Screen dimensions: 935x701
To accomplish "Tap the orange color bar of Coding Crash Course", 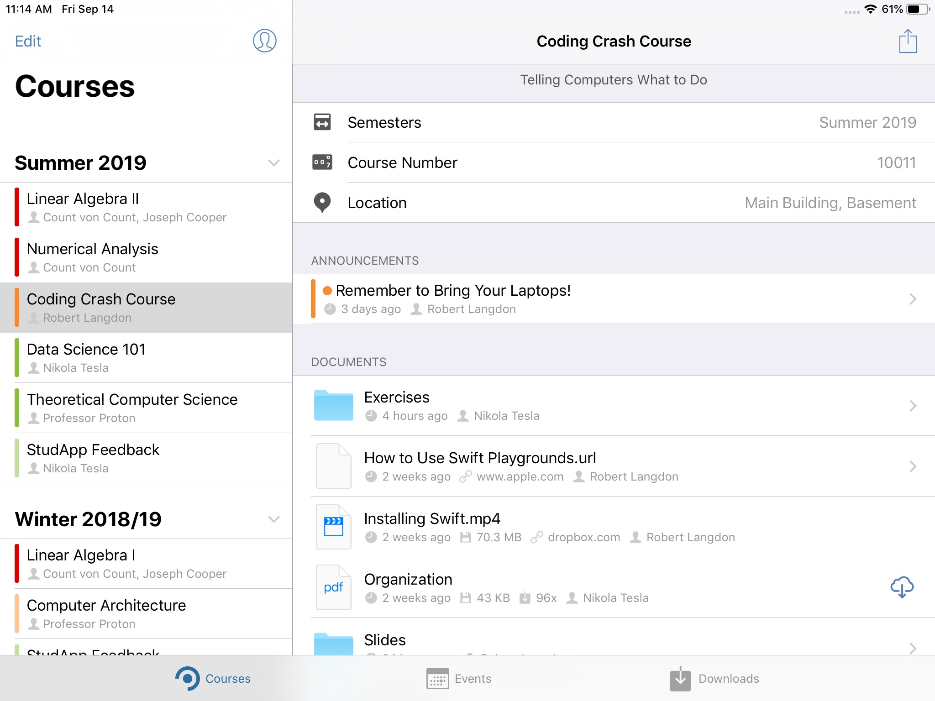I will [x=17, y=308].
